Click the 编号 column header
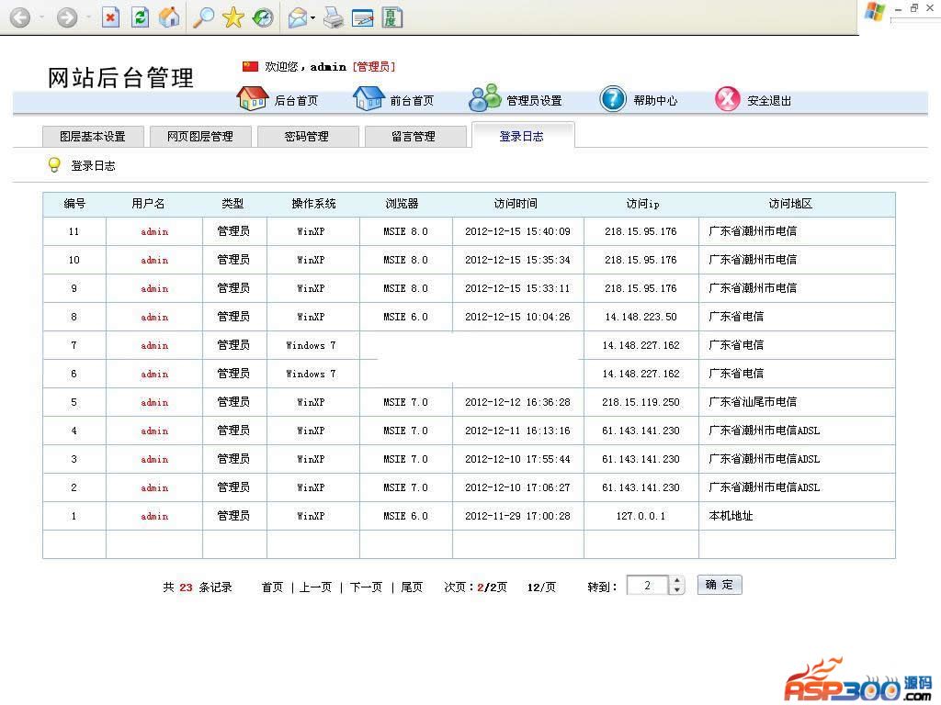The image size is (941, 705). 74,204
